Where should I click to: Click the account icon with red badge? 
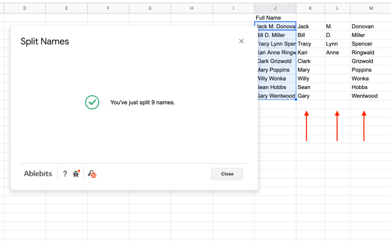(91, 174)
